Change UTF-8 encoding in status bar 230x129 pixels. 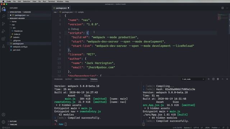(x=196, y=128)
